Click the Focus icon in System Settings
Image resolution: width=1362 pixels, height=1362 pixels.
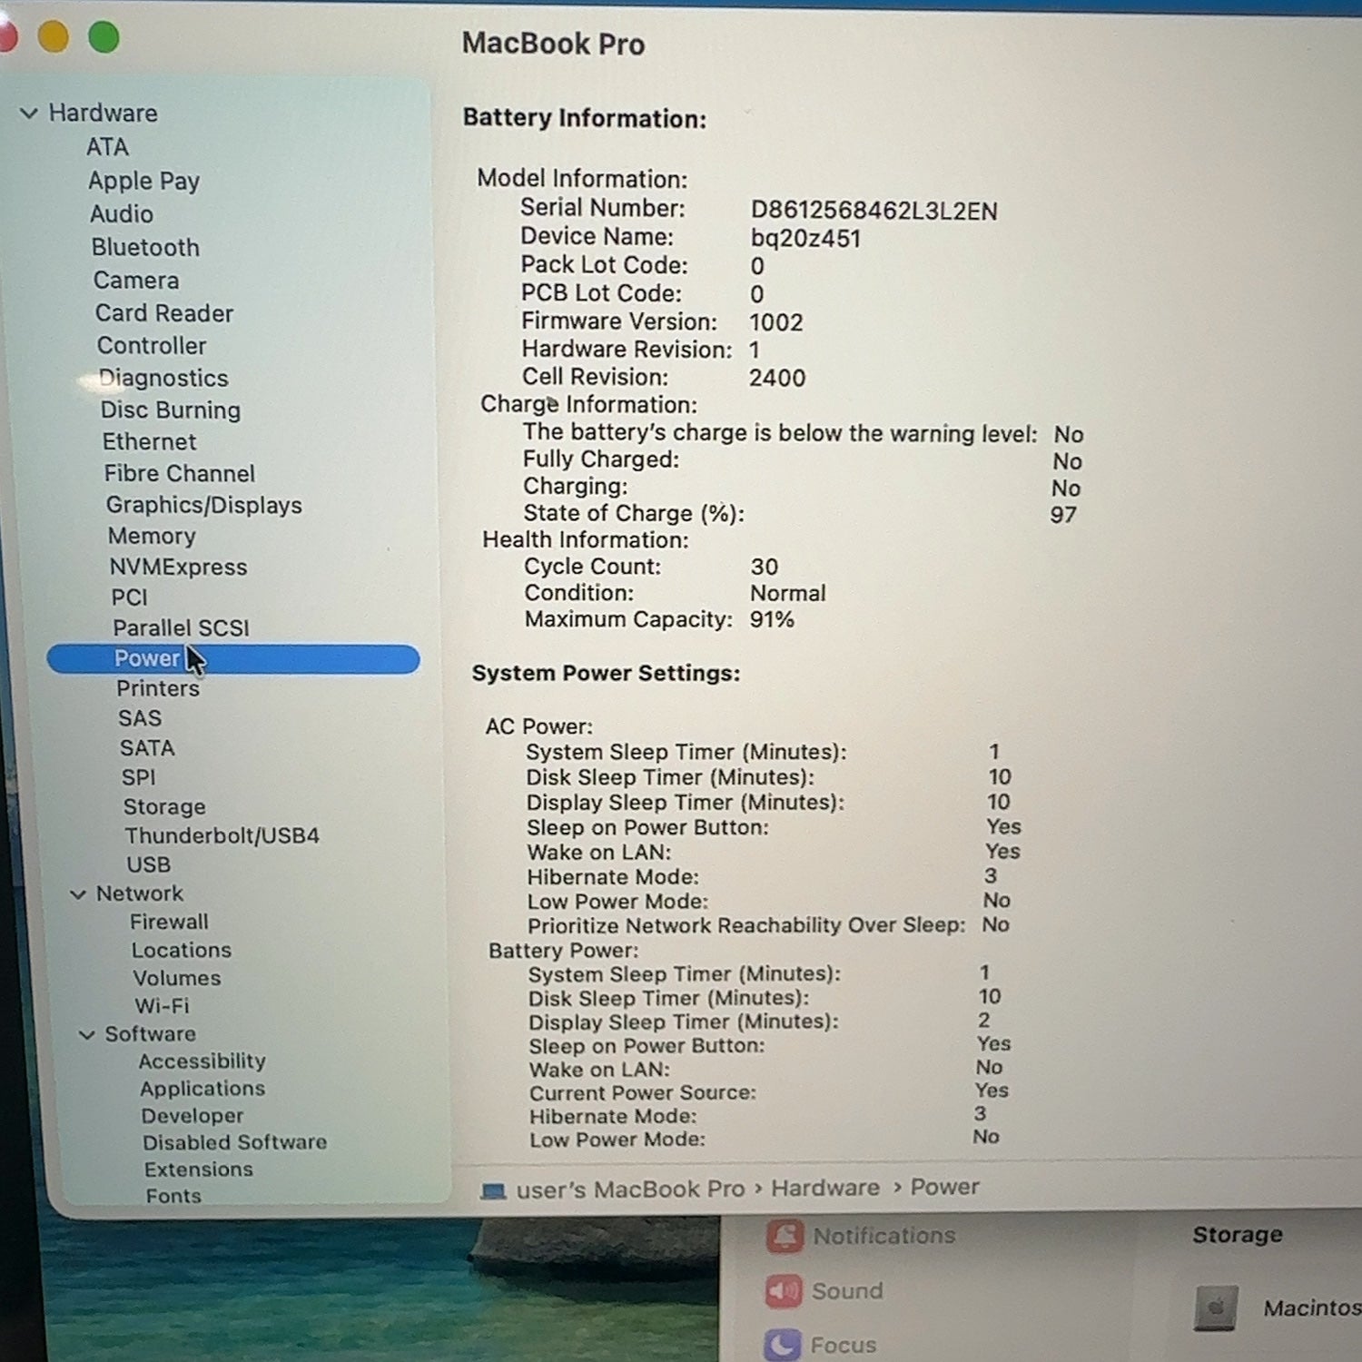point(783,1345)
